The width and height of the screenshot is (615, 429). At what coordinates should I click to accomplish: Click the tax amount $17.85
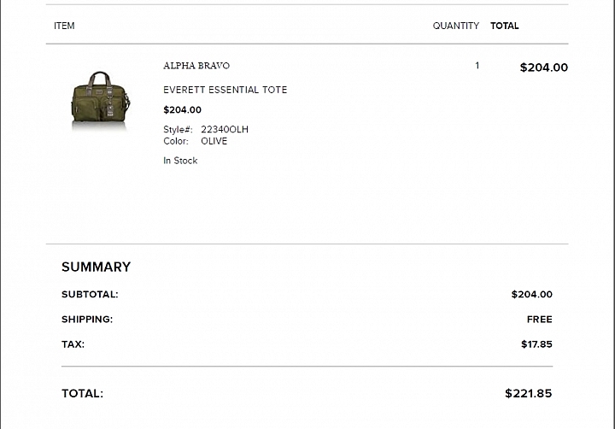point(537,344)
